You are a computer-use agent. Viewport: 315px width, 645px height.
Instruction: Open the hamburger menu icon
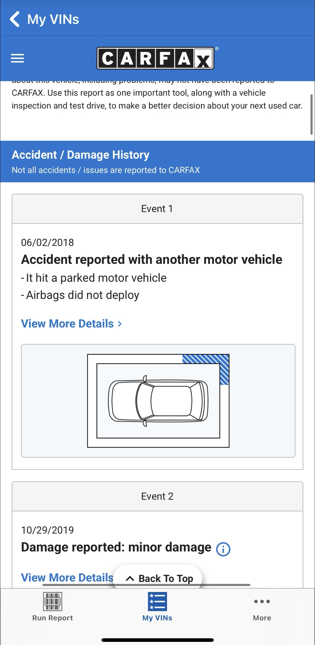17,58
